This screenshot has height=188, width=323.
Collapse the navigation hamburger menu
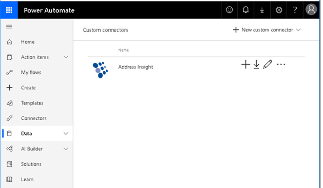point(9,27)
